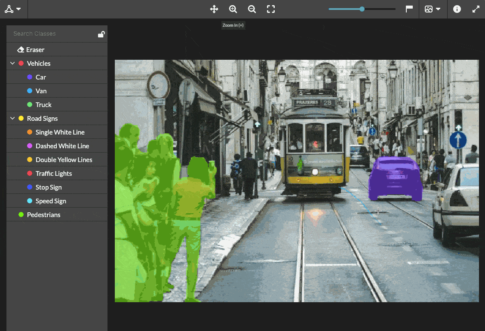Select the Pedestrians class
This screenshot has height=331, width=485.
pos(43,215)
